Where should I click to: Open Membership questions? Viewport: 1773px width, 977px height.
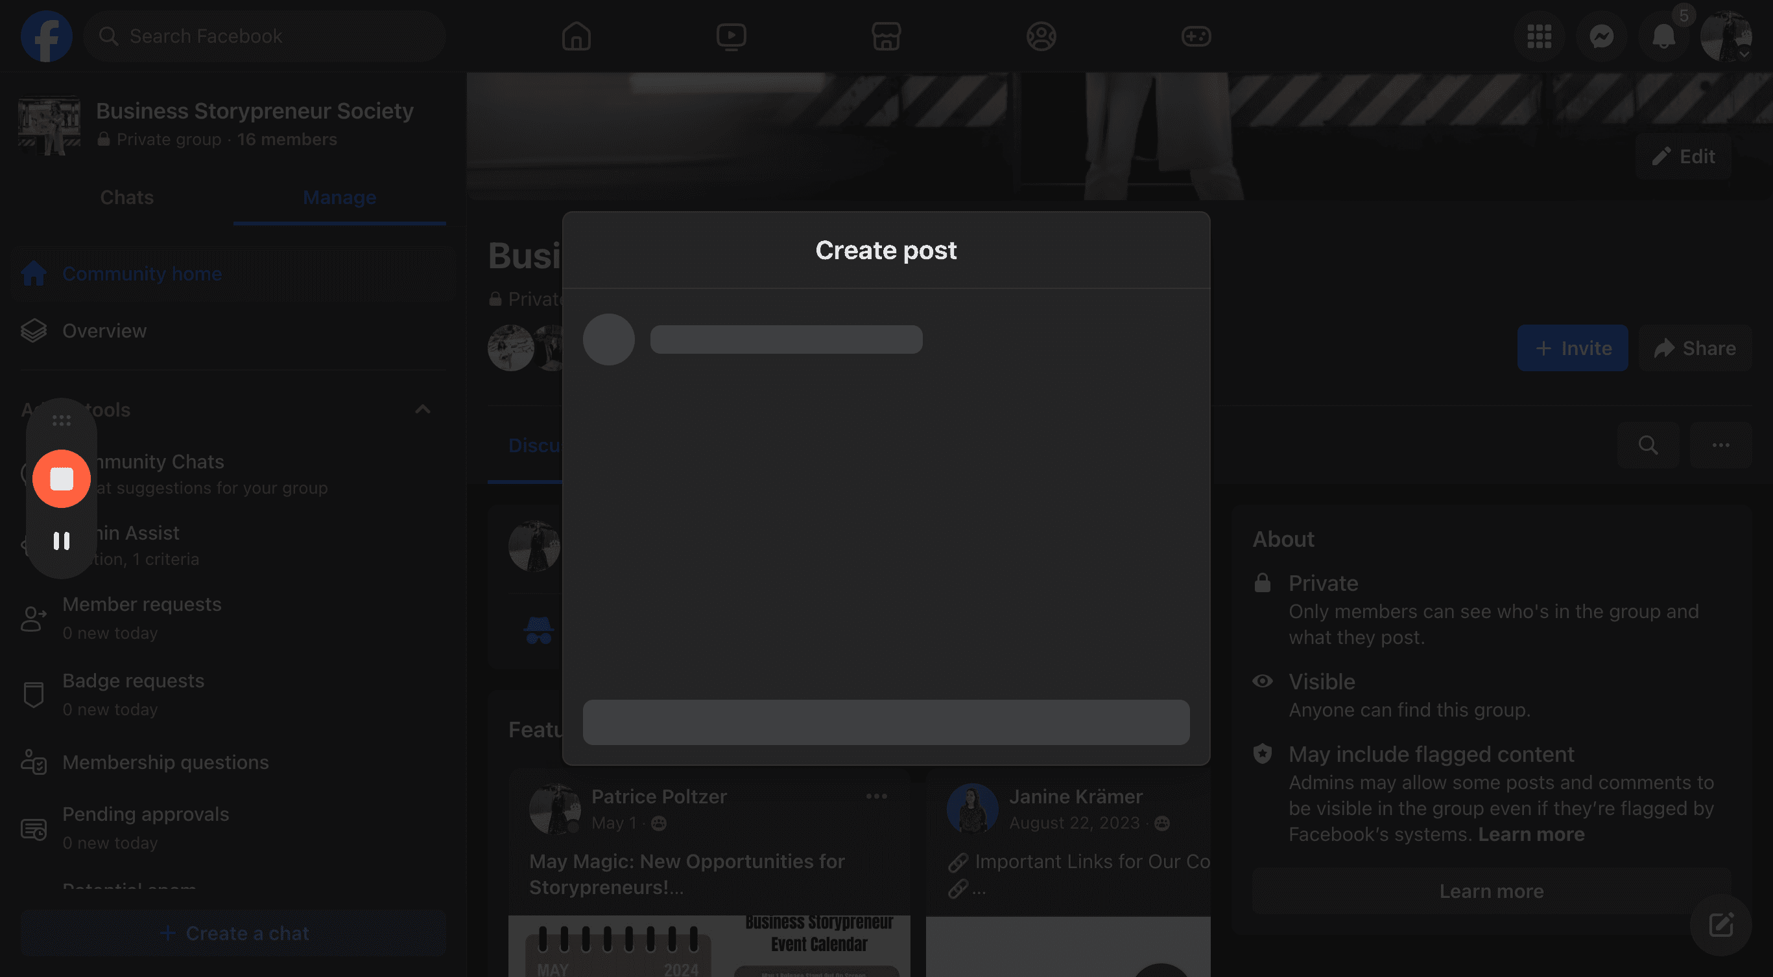pos(233,762)
